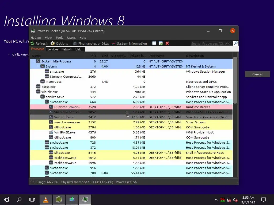274x205 pixels.
Task: Focus the Search Processes input field
Action: point(212,44)
